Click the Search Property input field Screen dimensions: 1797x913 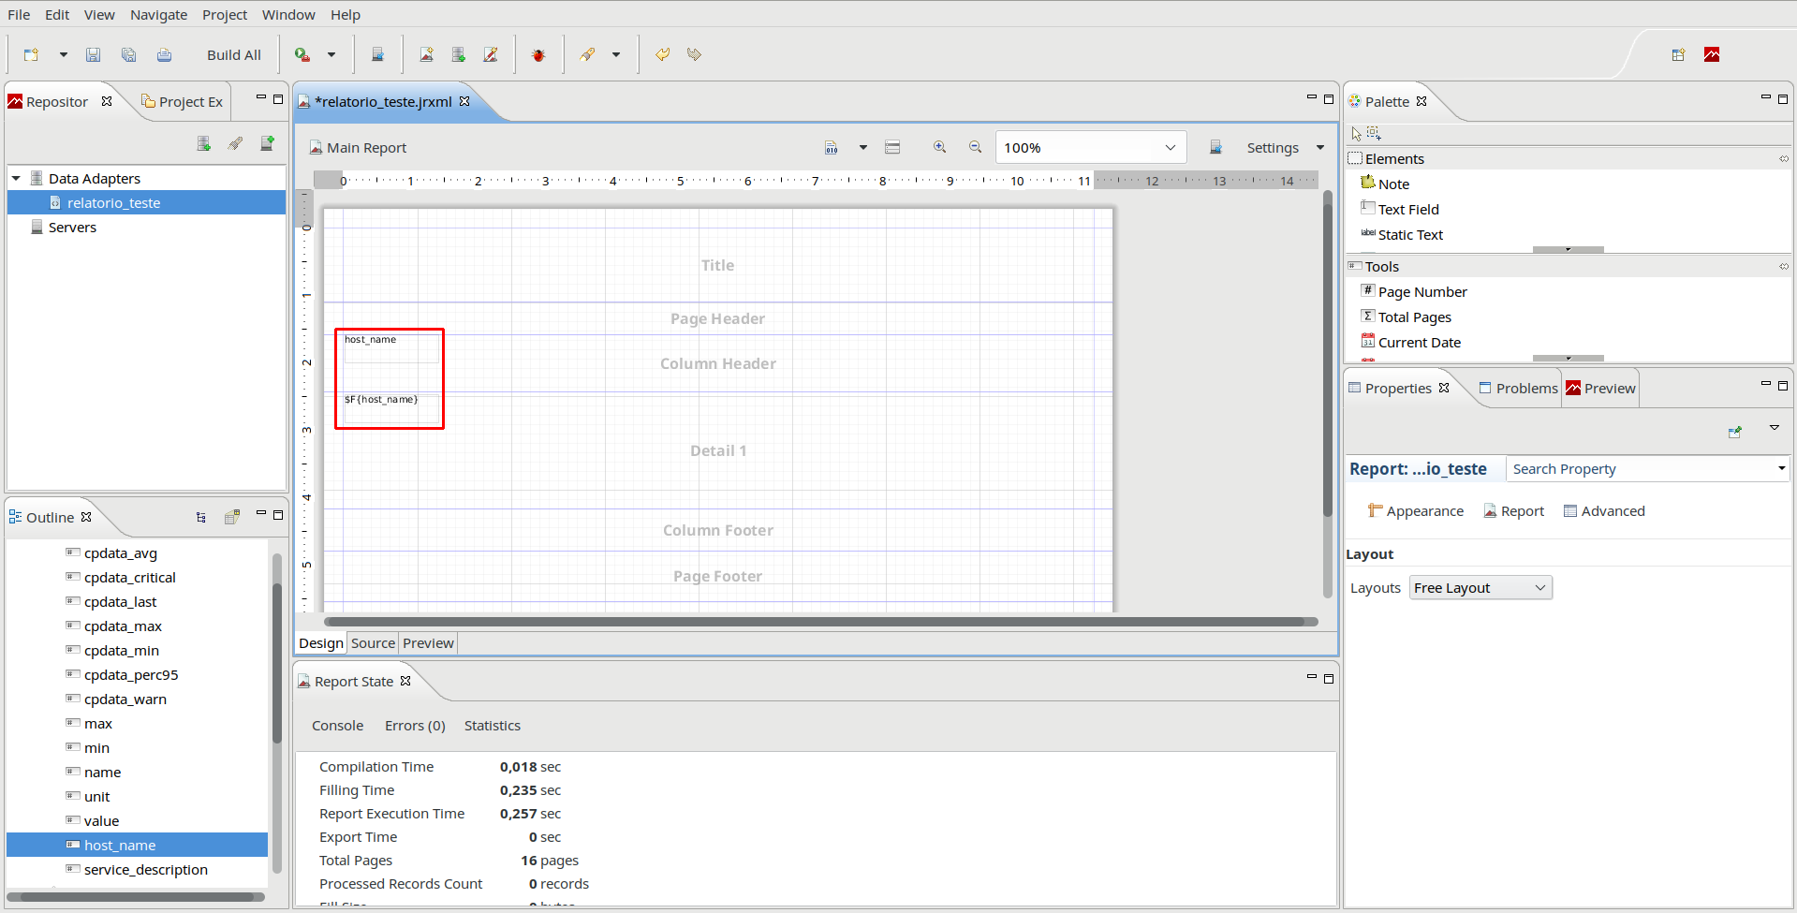coord(1639,469)
